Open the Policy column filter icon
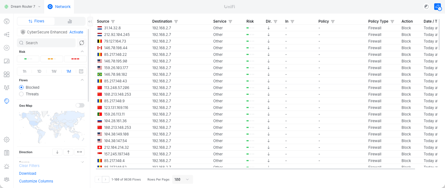 [x=333, y=21]
